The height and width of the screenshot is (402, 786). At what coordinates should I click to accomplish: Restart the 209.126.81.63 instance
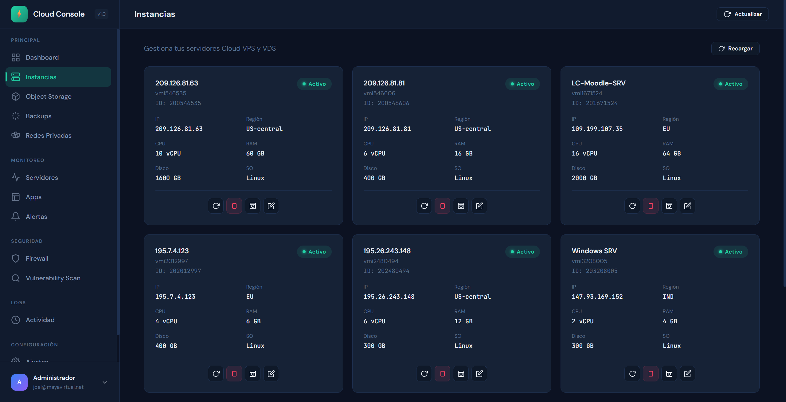[216, 206]
